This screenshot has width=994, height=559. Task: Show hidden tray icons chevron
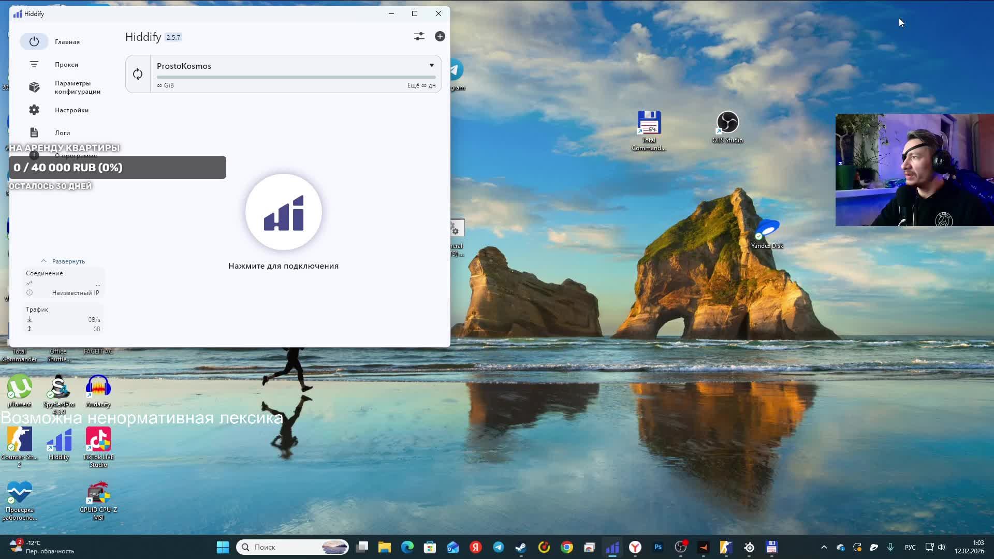pos(824,547)
